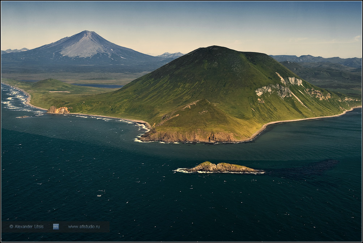This screenshot has height=243, width=363.
Task: Click the orange rock outcrop on left shoreline
Action: click(x=58, y=110)
